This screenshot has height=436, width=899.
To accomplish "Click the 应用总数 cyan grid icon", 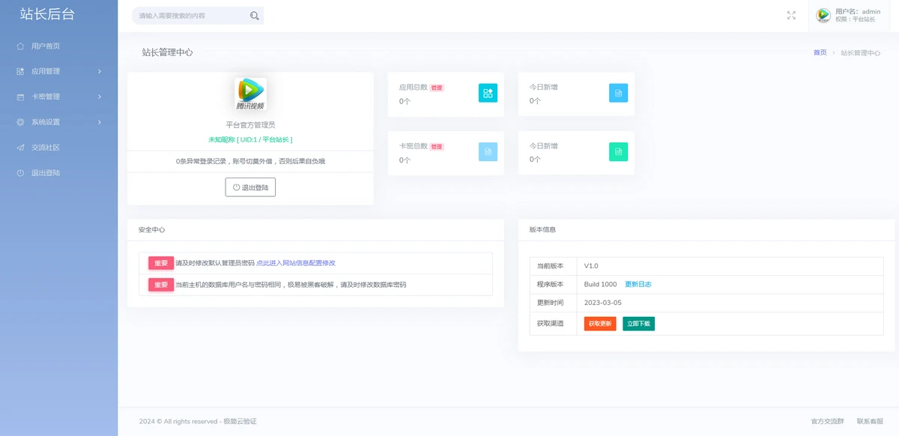I will (x=488, y=93).
